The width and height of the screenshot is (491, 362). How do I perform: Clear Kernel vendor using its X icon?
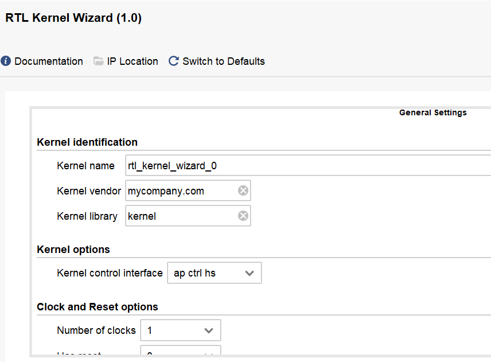(x=243, y=190)
